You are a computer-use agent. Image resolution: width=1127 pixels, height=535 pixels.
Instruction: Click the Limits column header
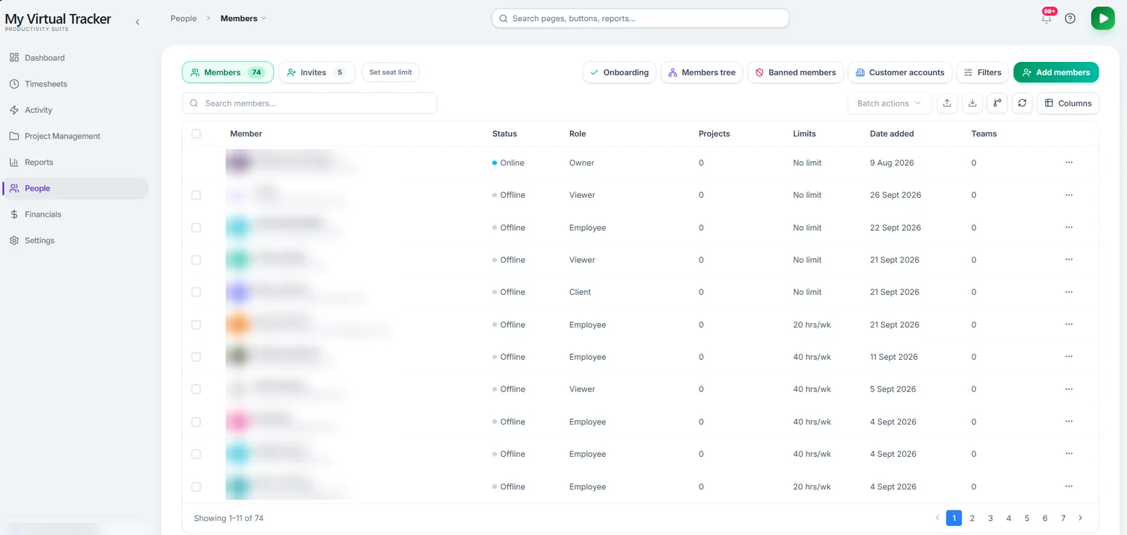(804, 134)
